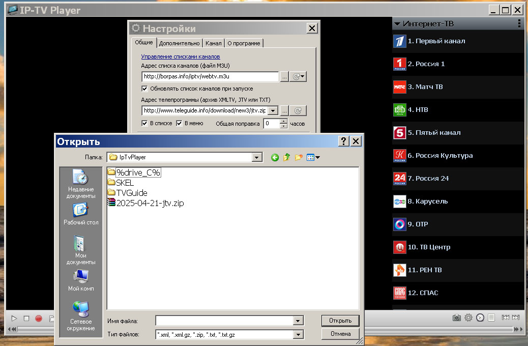The image size is (528, 346).
Task: Expand the Папка folder dropdown
Action: coord(257,158)
